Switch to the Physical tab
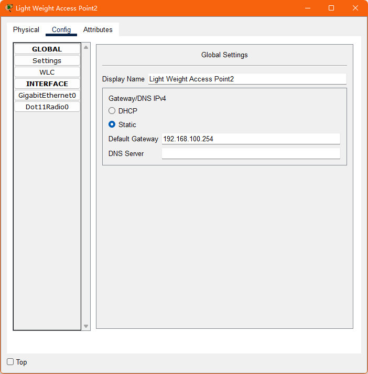Viewport: 368px width, 374px height. [x=26, y=29]
